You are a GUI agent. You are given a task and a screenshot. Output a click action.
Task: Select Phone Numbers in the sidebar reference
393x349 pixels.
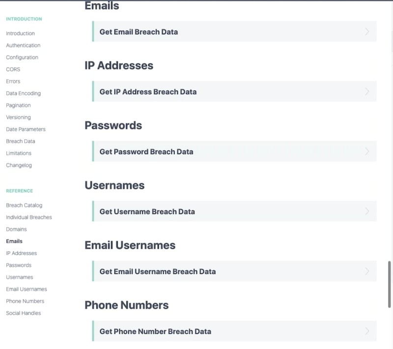coord(25,301)
